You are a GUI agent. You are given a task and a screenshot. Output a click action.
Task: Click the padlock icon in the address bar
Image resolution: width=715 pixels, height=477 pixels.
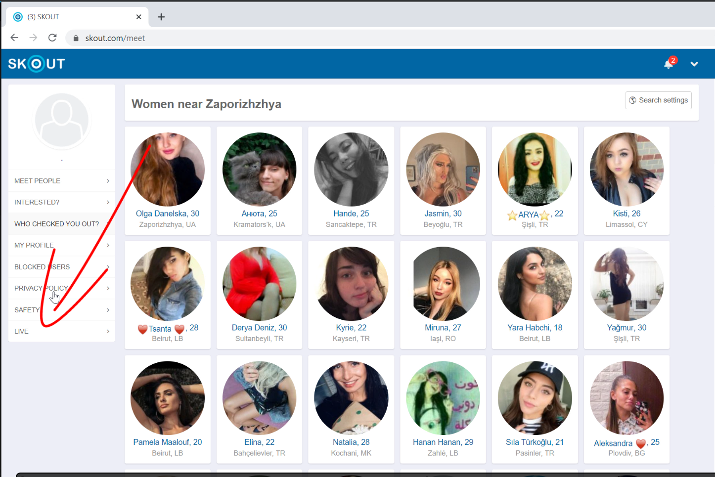75,38
